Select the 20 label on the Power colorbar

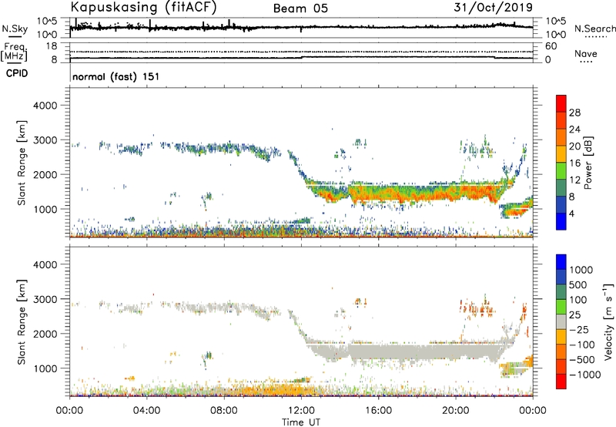pyautogui.click(x=574, y=146)
